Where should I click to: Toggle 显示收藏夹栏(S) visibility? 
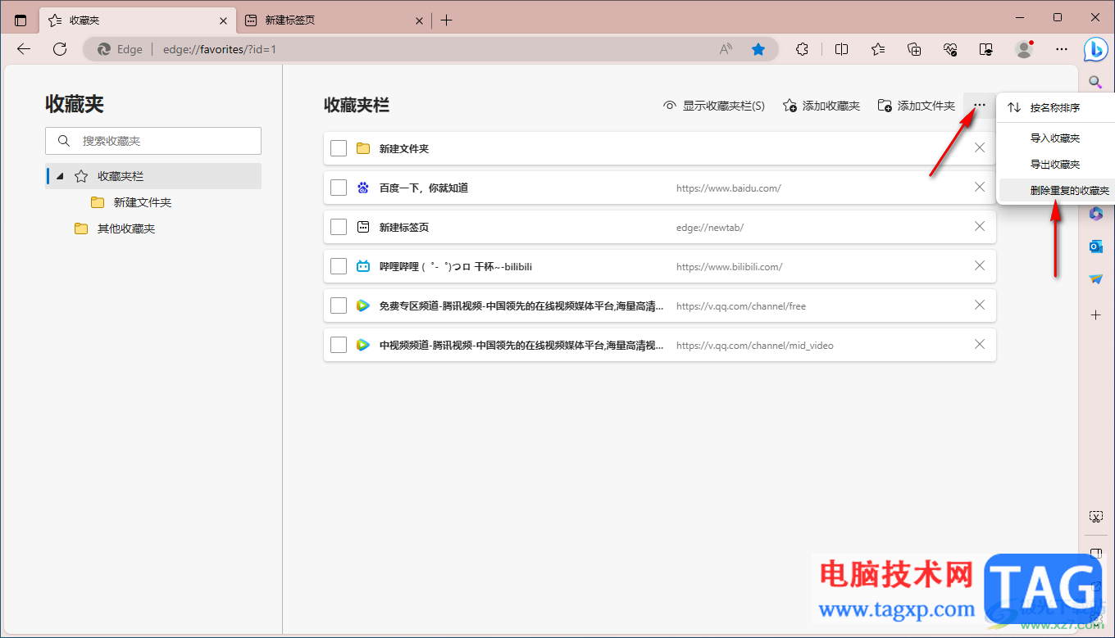(x=714, y=106)
